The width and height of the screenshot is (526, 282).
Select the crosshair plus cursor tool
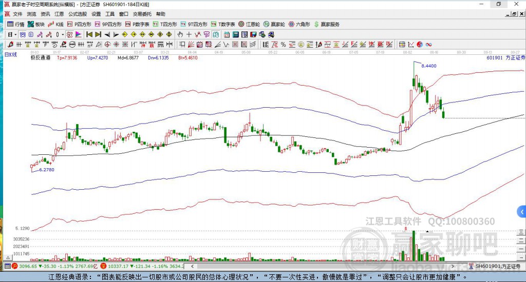[189, 34]
